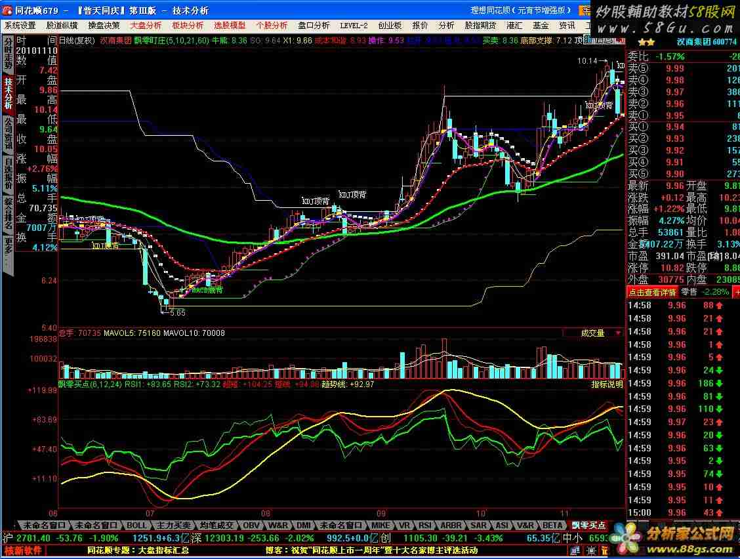Select the BOLL indicator tab
The image size is (740, 559).
[136, 525]
